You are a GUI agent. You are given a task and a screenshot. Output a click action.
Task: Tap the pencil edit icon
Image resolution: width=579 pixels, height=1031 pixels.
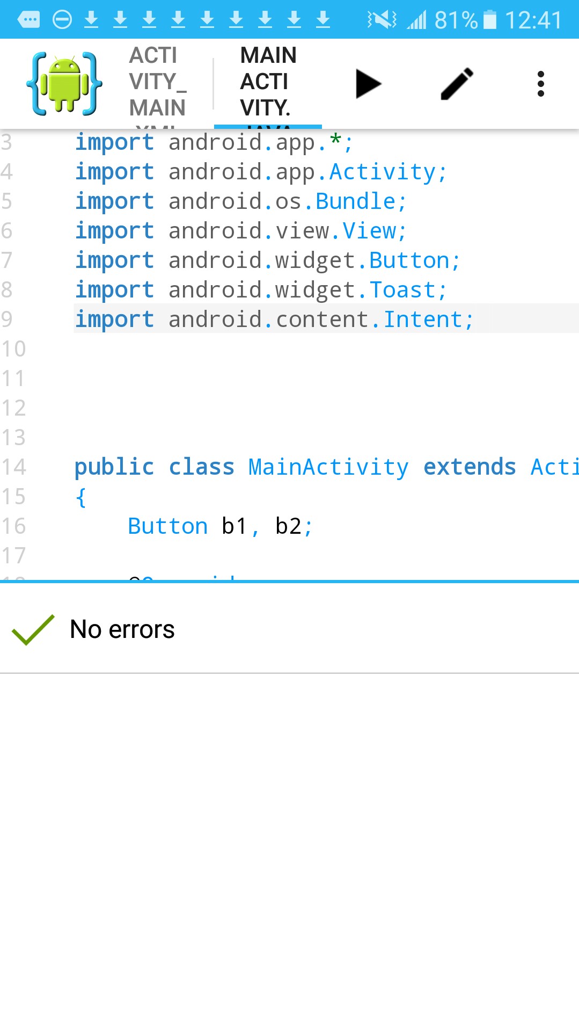tap(457, 84)
